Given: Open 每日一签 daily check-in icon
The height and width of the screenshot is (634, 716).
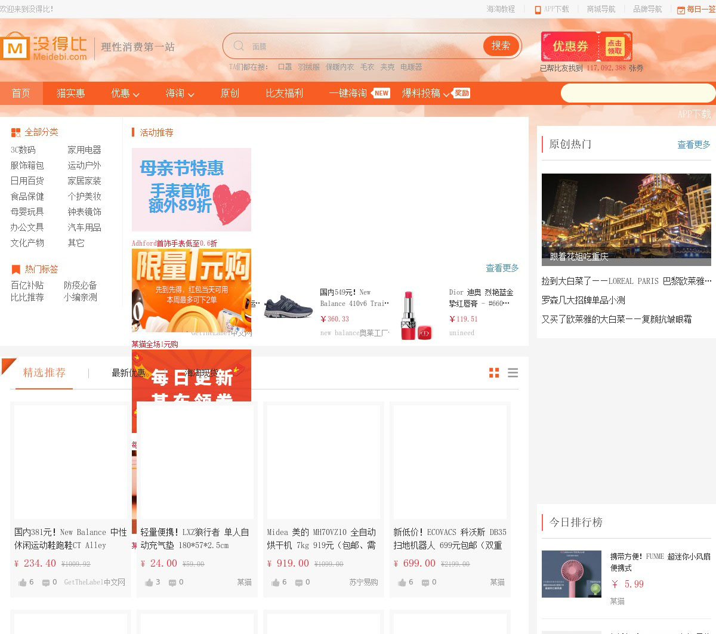Looking at the screenshot, I should (x=681, y=10).
